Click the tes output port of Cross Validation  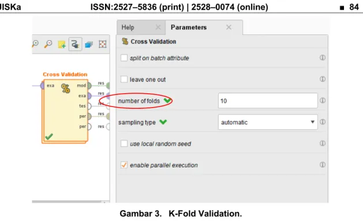(x=89, y=106)
